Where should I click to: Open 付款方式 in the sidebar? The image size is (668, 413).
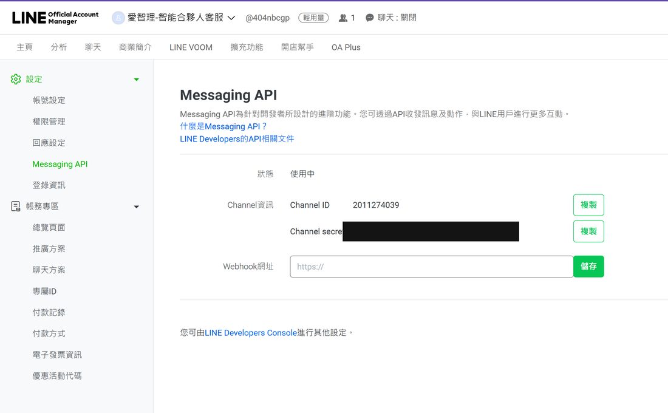[49, 333]
